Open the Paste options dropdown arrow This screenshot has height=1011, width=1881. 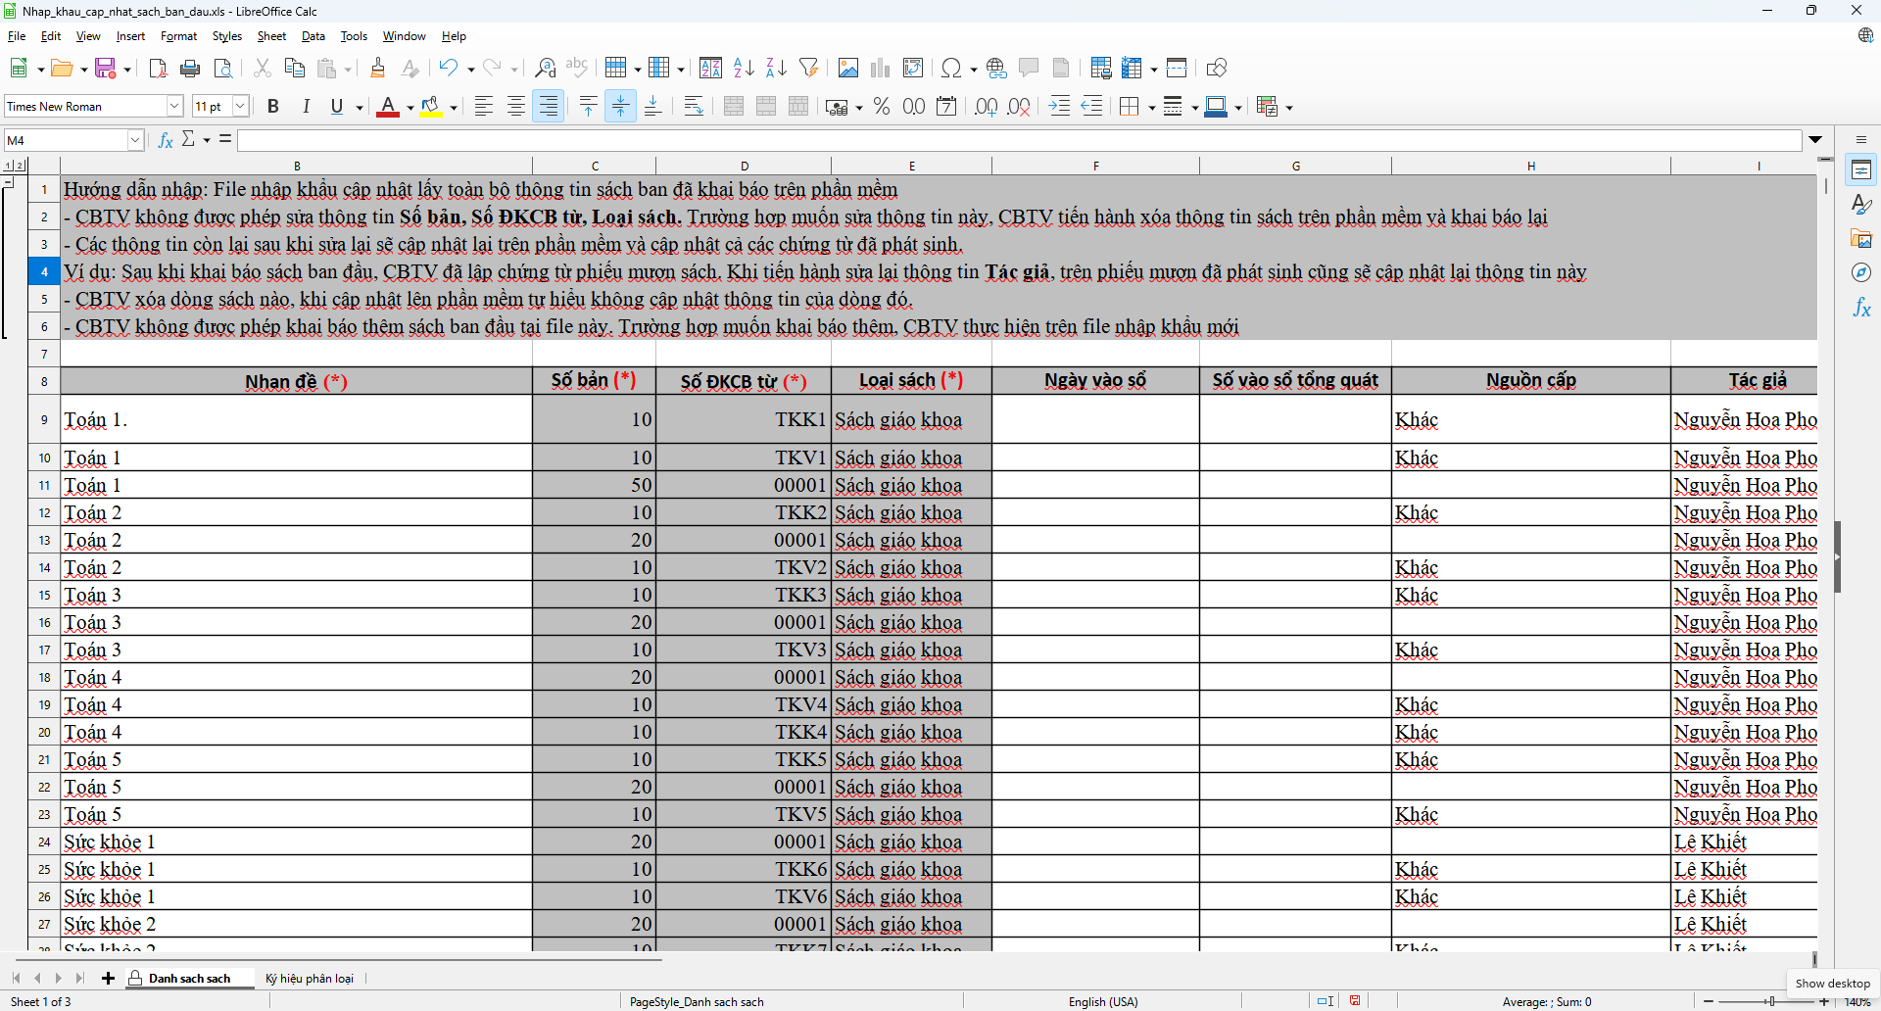348,69
